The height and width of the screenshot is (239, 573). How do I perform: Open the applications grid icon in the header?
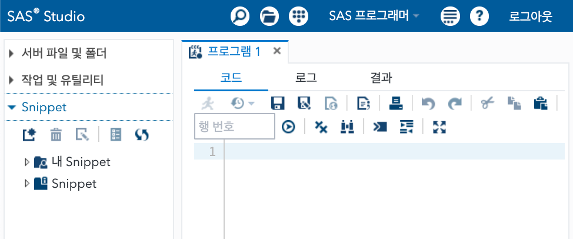(x=298, y=16)
